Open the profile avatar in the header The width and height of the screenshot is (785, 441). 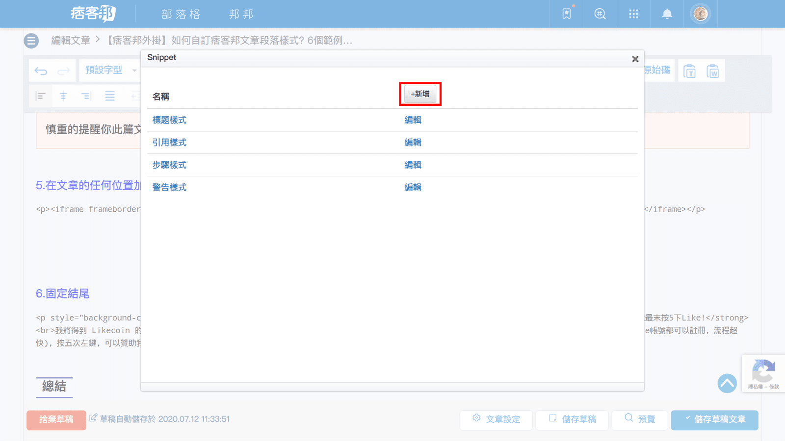tap(701, 14)
